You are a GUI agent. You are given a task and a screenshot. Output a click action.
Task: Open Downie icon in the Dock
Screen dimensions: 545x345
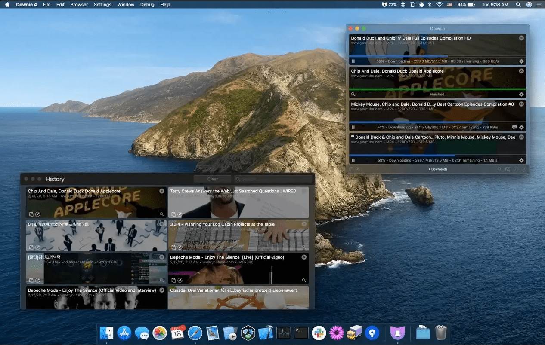[398, 333]
